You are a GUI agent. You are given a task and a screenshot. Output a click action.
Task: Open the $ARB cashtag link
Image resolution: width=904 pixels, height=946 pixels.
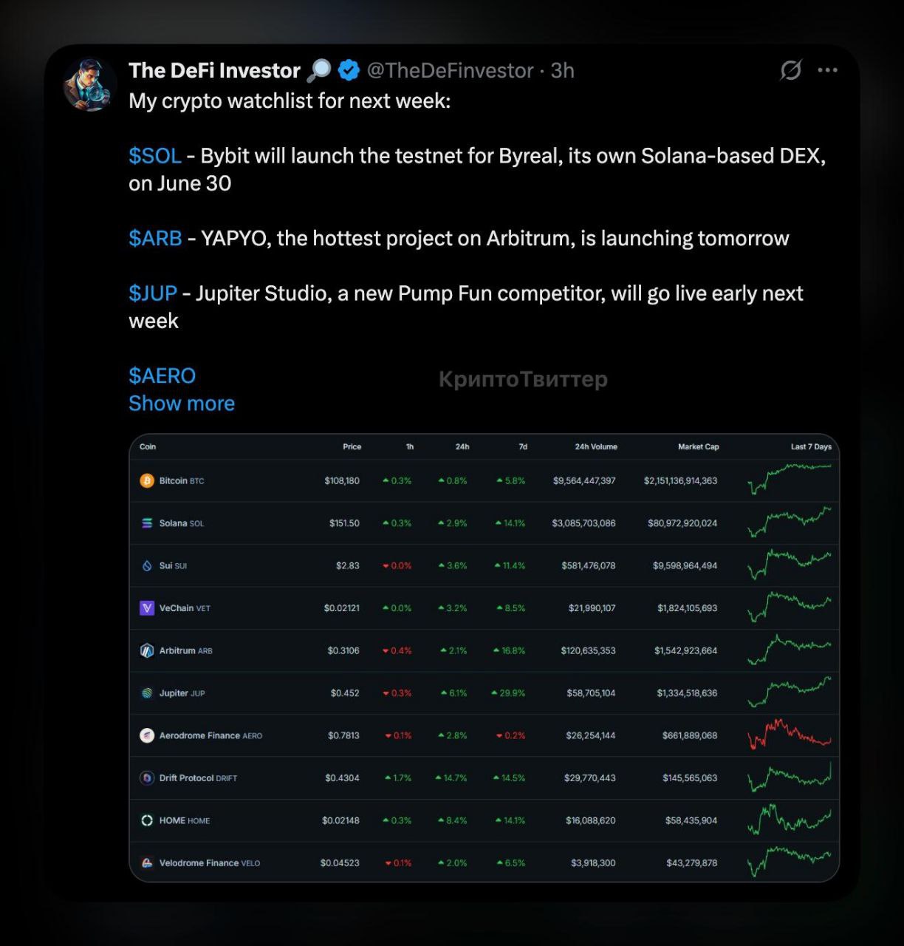tap(155, 238)
